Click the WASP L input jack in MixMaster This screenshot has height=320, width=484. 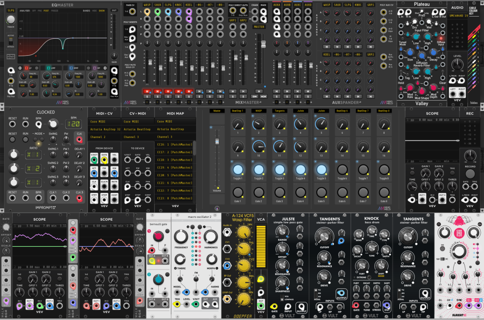click(147, 12)
